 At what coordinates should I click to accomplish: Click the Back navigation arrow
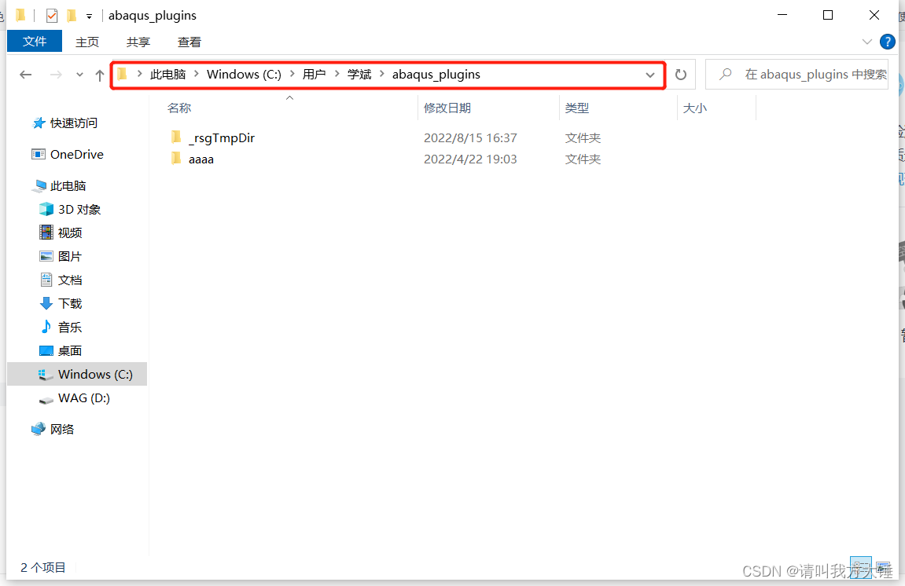(26, 75)
